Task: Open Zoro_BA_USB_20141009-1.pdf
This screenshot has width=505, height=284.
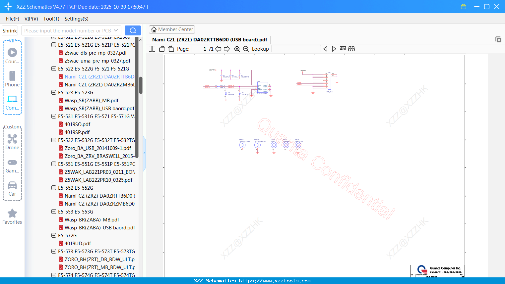Action: tap(98, 148)
